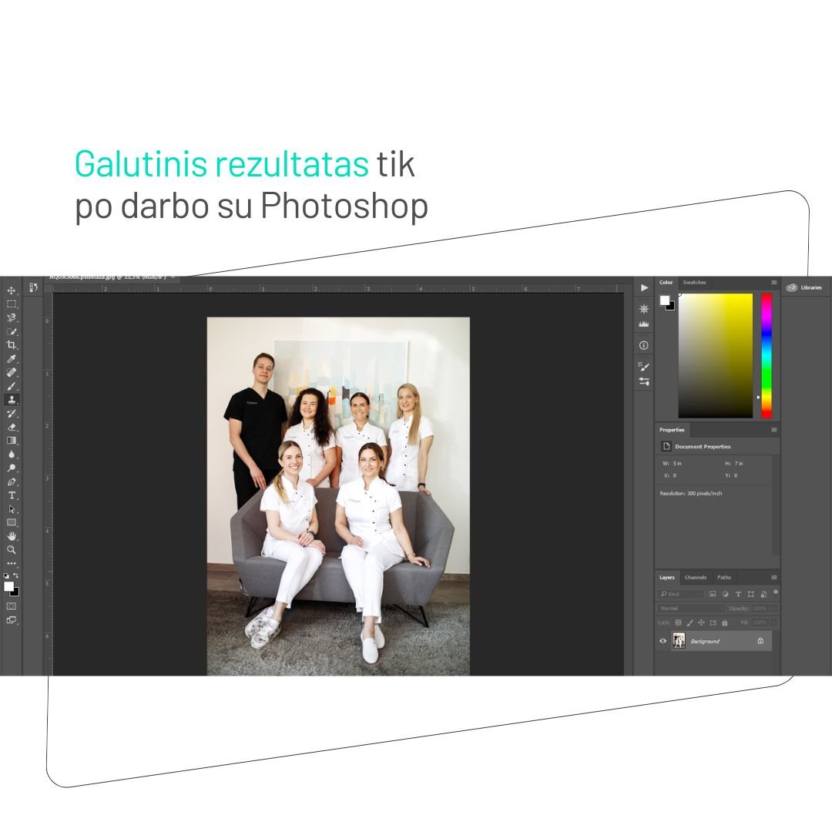Hide the Background layer with eye icon
Screen dimensions: 832x832
[663, 641]
